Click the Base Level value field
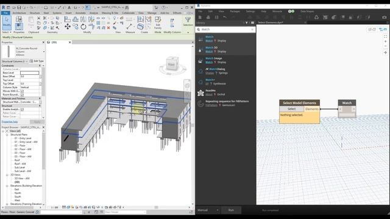390x219 pixels. click(x=30, y=73)
